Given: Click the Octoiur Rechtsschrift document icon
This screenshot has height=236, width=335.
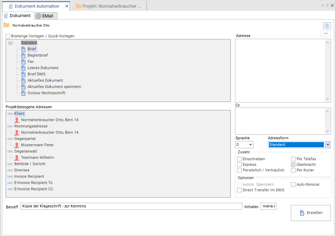Looking at the screenshot, I should [x=23, y=93].
